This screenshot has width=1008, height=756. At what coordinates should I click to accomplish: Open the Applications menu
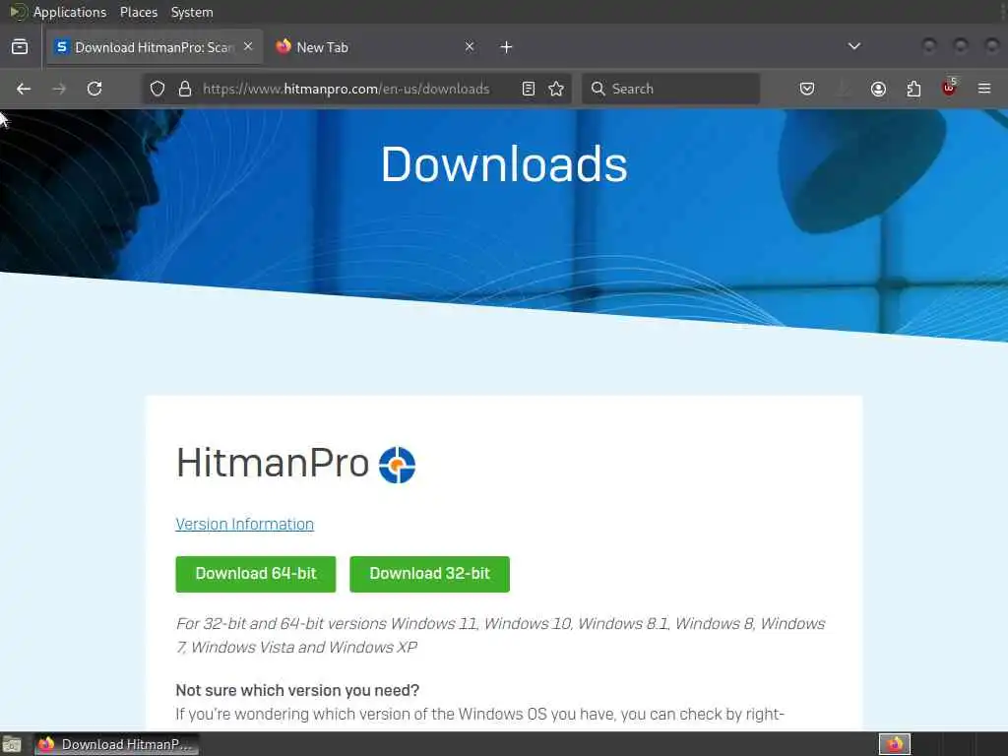click(70, 12)
